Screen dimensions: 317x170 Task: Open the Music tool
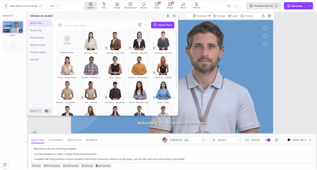click(x=183, y=6)
